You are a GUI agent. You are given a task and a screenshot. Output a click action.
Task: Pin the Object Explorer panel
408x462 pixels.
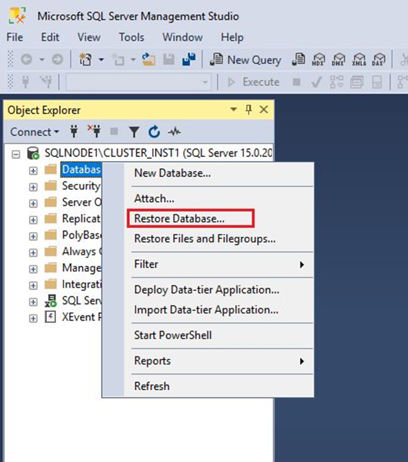point(248,110)
